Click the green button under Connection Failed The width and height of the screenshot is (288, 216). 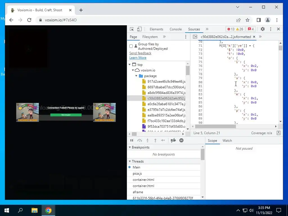tap(66, 115)
